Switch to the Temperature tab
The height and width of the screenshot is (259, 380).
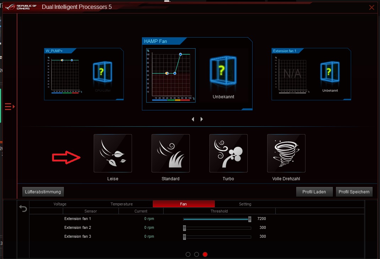[122, 204]
